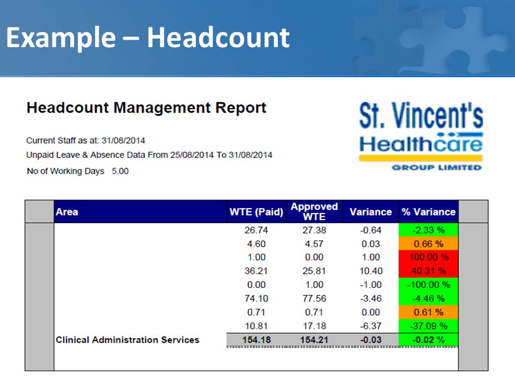The height and width of the screenshot is (386, 515).
Task: Select the Unpaid Leave & Absence Data line
Action: (149, 155)
